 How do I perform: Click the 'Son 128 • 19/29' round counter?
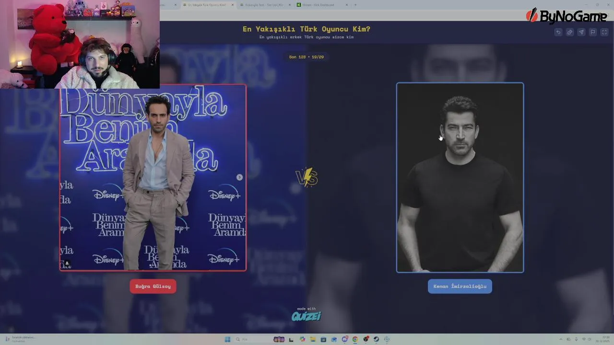click(307, 57)
